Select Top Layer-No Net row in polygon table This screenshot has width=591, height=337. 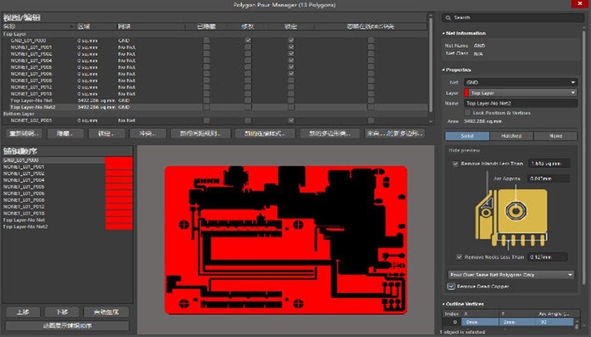[215, 100]
